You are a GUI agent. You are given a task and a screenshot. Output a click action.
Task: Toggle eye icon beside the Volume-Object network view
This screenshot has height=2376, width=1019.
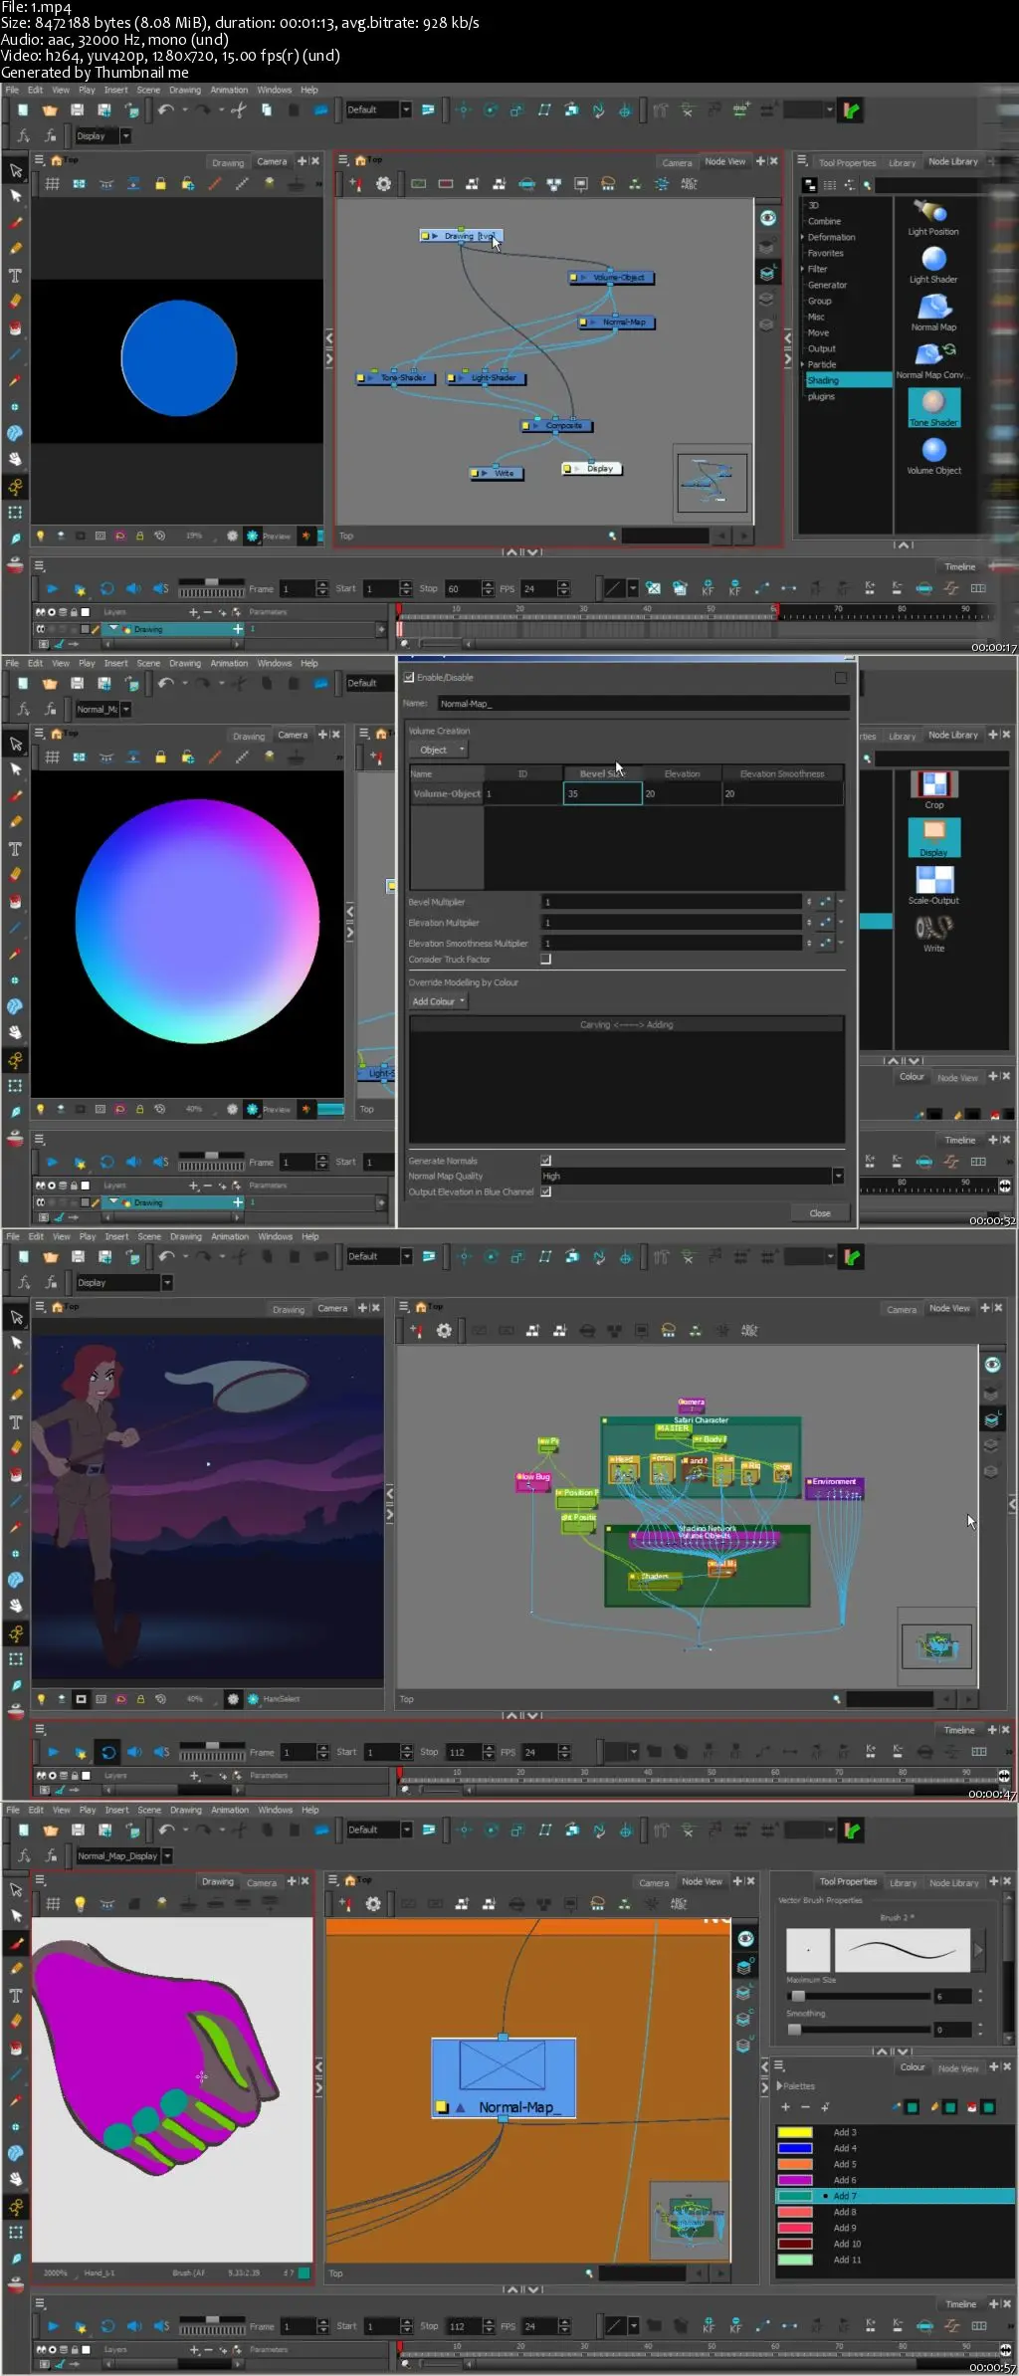click(767, 218)
